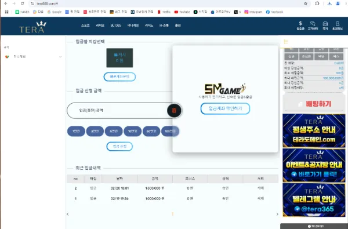Image resolution: width=348 pixels, height=229 pixels.
Task: Bookmark this page with the star icon
Action: coord(306,3)
